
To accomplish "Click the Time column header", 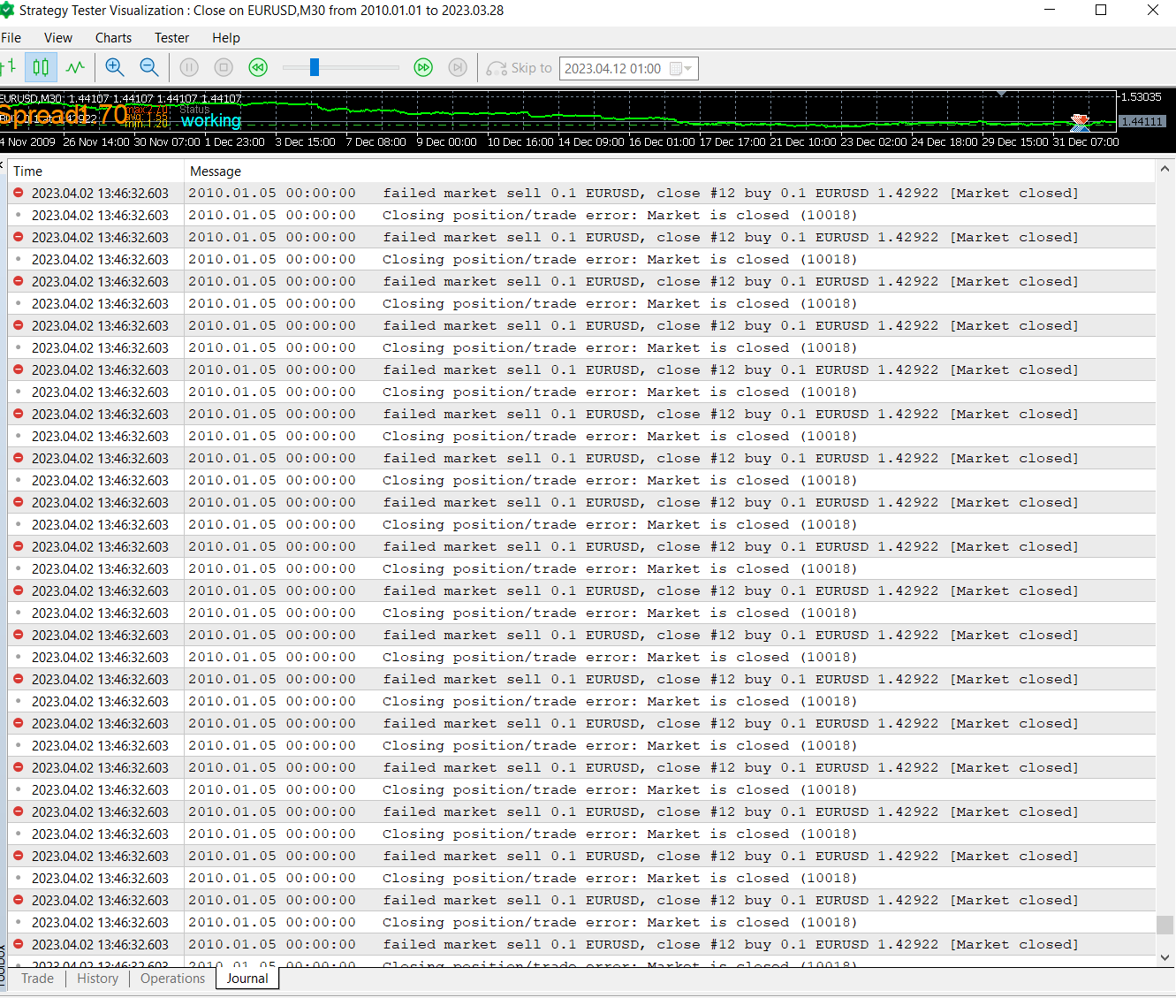I will click(96, 171).
